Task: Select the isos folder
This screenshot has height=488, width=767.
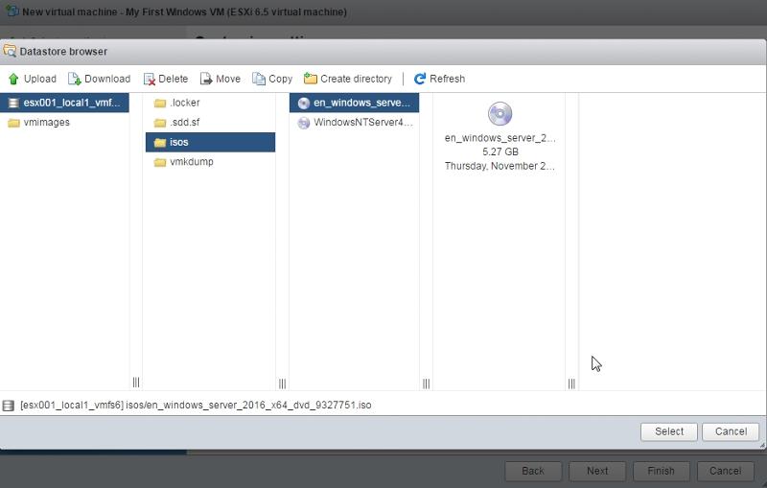Action: click(178, 142)
